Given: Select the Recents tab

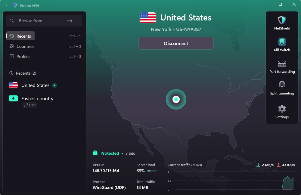Looking at the screenshot, I should coord(20,36).
